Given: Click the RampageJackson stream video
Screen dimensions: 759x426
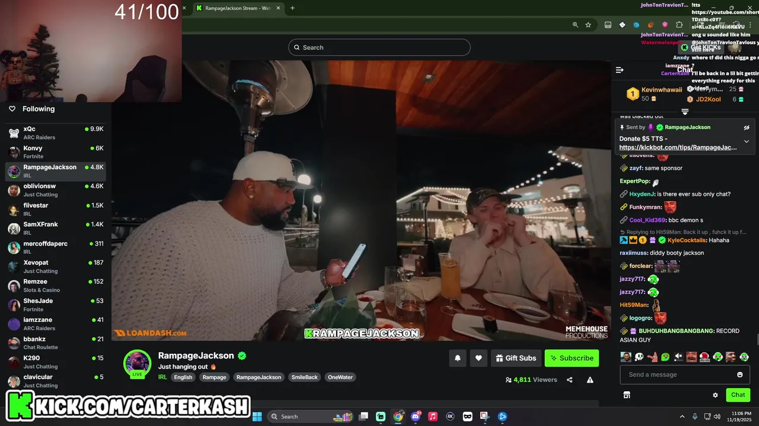Looking at the screenshot, I should tap(361, 201).
